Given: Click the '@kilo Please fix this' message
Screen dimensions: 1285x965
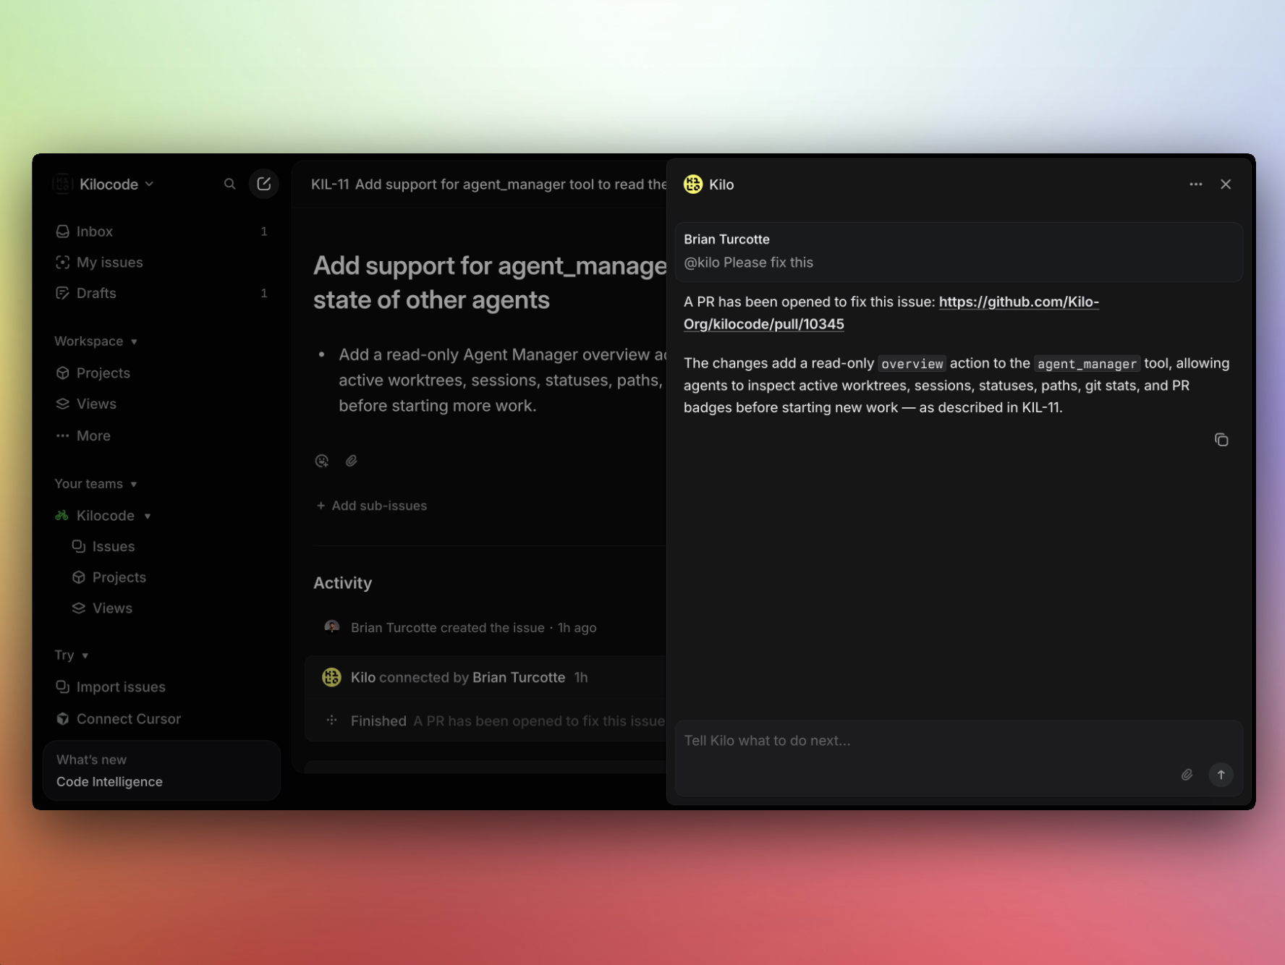Looking at the screenshot, I should [x=748, y=263].
